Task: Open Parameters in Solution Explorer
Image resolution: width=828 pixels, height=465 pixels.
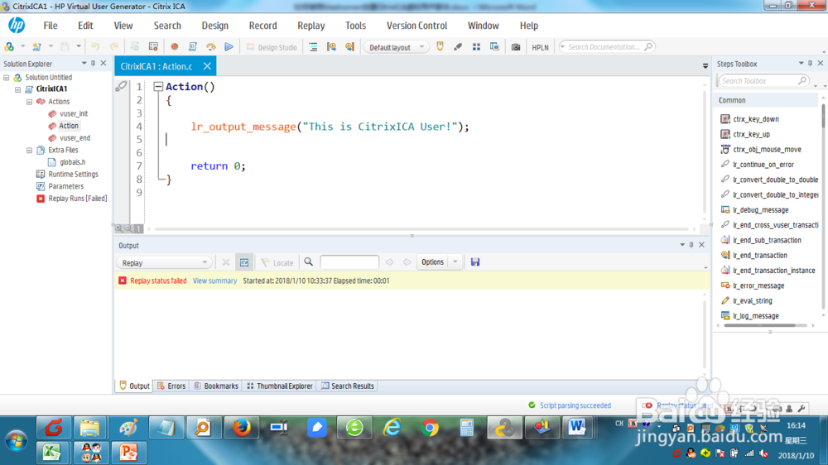Action: [x=65, y=186]
